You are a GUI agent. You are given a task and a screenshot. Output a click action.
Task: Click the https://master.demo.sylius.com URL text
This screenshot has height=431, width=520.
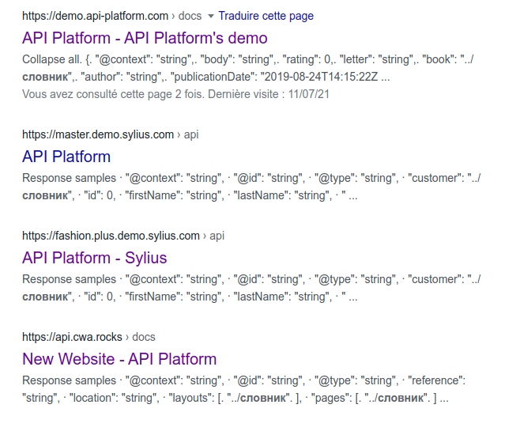coord(98,134)
